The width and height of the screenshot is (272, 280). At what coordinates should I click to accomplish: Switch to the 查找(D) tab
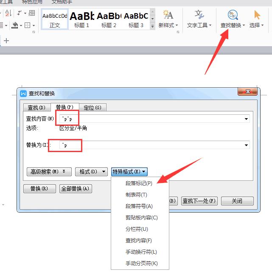tap(37, 108)
